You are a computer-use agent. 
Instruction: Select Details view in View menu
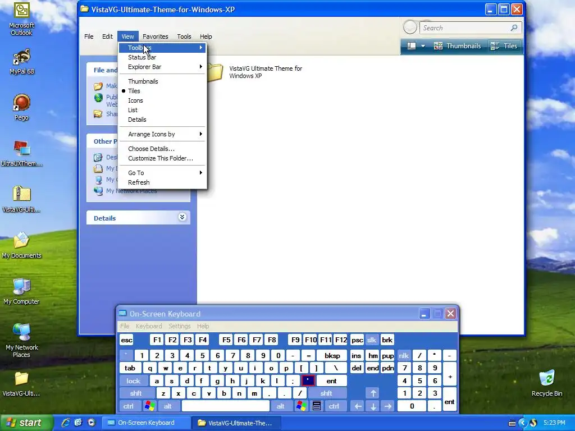point(162,120)
